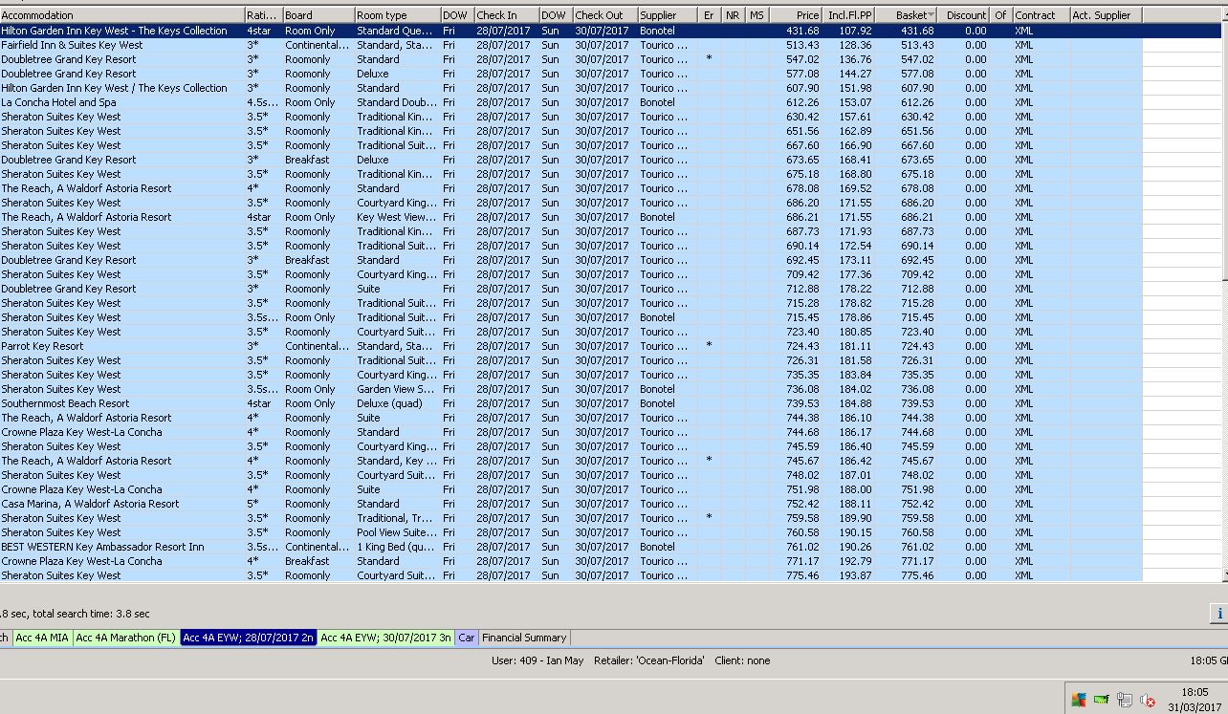Image resolution: width=1228 pixels, height=714 pixels.
Task: Switch to the Acc 4A MIA tab
Action: click(x=42, y=638)
